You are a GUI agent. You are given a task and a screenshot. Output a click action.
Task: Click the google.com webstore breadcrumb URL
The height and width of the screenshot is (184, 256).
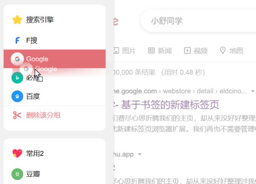180,91
